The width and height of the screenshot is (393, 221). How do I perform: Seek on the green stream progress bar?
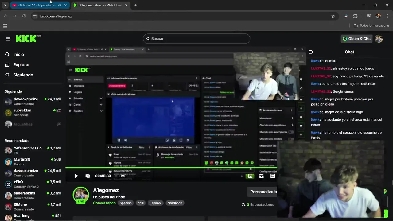coord(171,168)
